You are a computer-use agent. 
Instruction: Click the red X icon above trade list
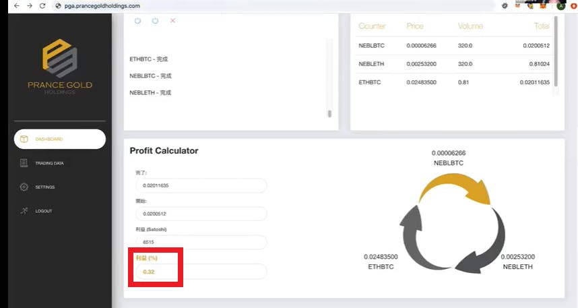(172, 21)
